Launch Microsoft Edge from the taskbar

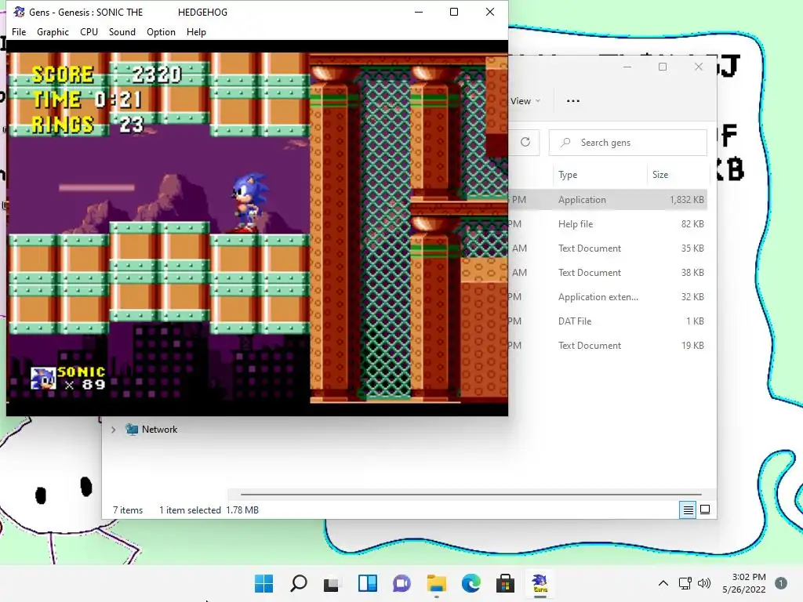coord(471,583)
